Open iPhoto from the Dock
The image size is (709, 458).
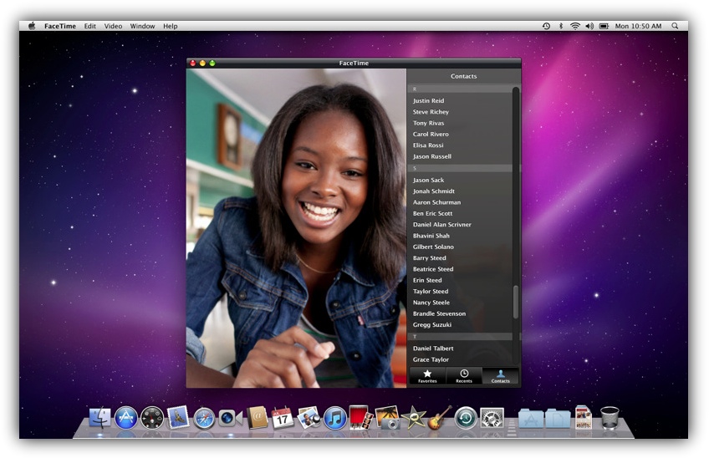pos(388,417)
